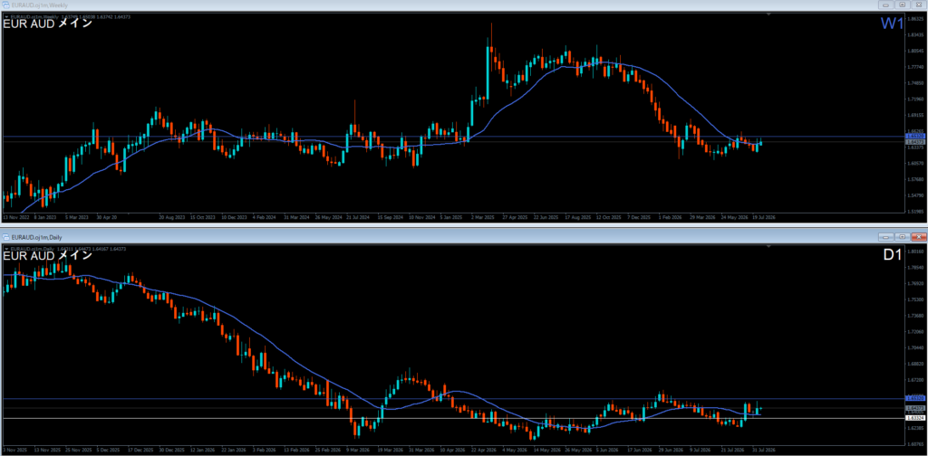
Task: Click the blue W1 timeframe label
Action: [x=890, y=24]
